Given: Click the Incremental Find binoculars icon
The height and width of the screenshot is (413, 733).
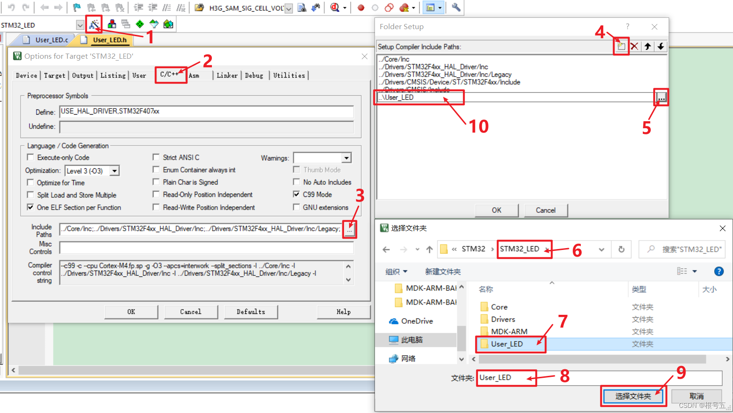Looking at the screenshot, I should 316,8.
